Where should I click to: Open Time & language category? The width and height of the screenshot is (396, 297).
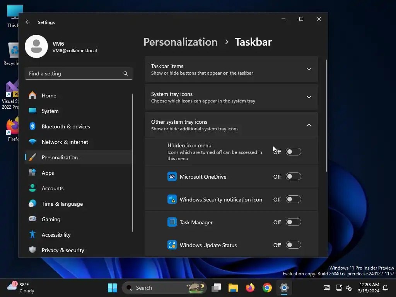[78, 204]
